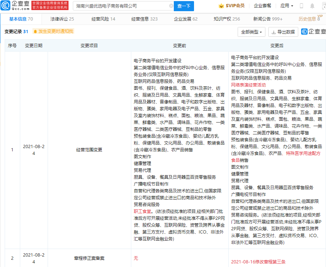Click the 变更项目 column header
This screenshot has width=326, height=267.
tap(89, 45)
